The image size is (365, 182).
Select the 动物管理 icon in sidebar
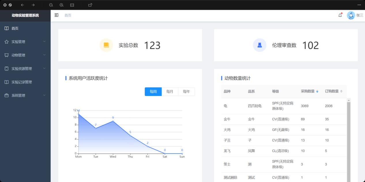[7, 55]
